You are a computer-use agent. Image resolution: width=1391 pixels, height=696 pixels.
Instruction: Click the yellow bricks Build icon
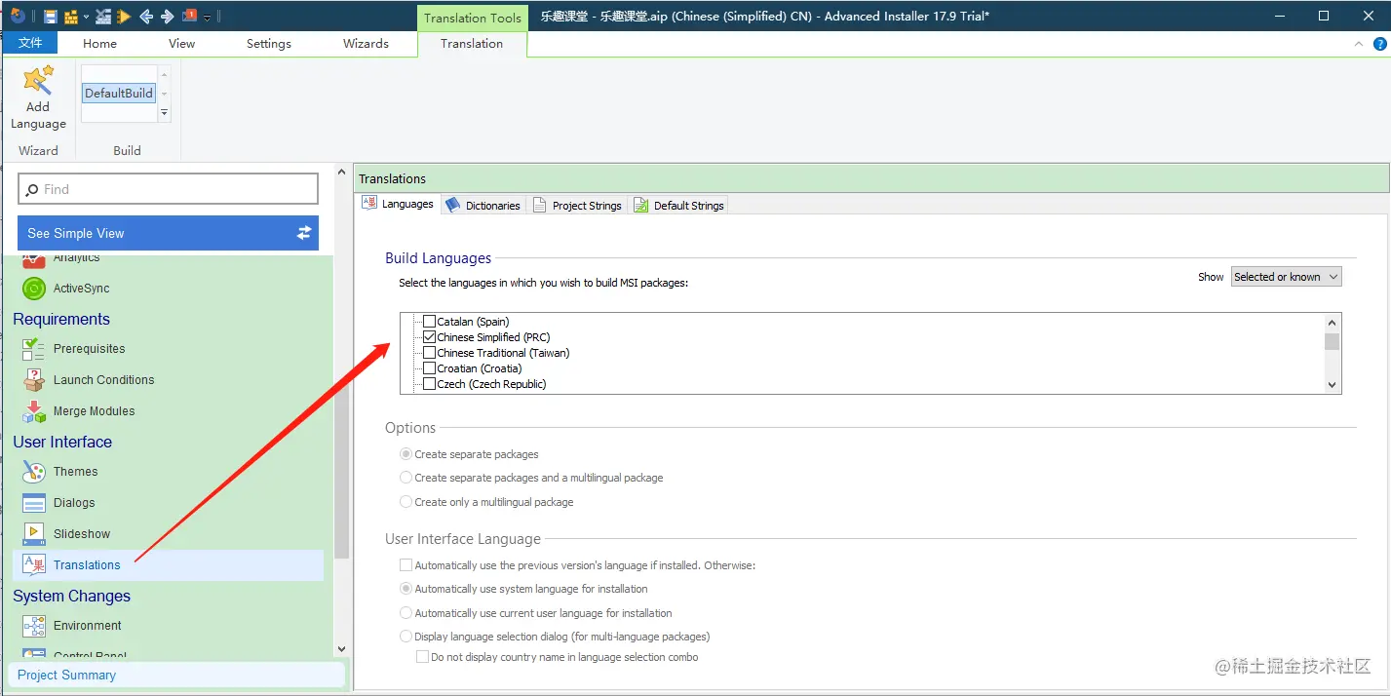point(71,17)
